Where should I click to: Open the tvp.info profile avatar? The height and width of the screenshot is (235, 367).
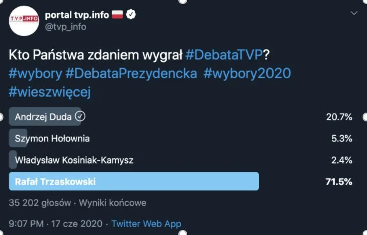click(24, 21)
